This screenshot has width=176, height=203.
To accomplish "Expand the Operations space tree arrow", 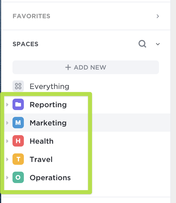I will click(x=7, y=178).
